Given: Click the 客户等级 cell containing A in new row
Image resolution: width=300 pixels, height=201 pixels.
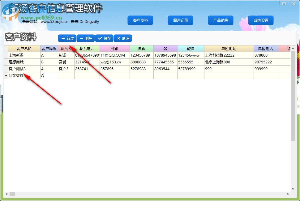Looking at the screenshot, I should 48,75.
